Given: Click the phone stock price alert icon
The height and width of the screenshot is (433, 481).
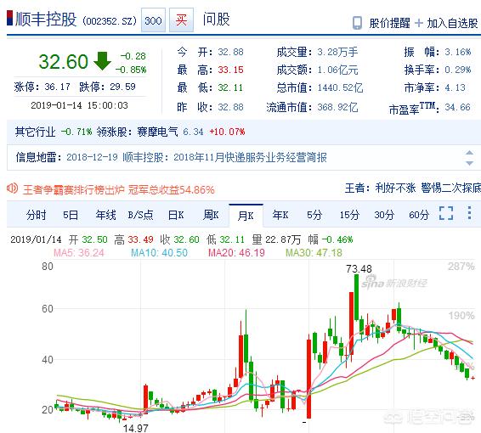Looking at the screenshot, I should [x=357, y=23].
